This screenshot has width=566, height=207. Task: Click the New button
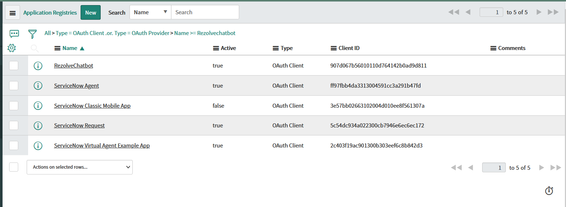point(90,12)
